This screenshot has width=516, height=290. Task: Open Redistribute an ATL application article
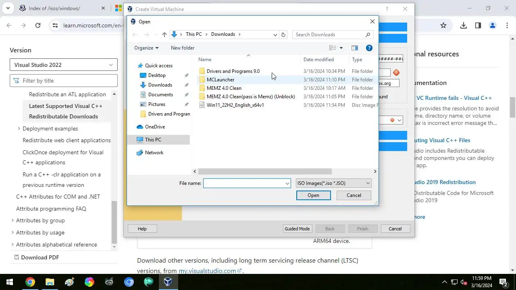67,94
